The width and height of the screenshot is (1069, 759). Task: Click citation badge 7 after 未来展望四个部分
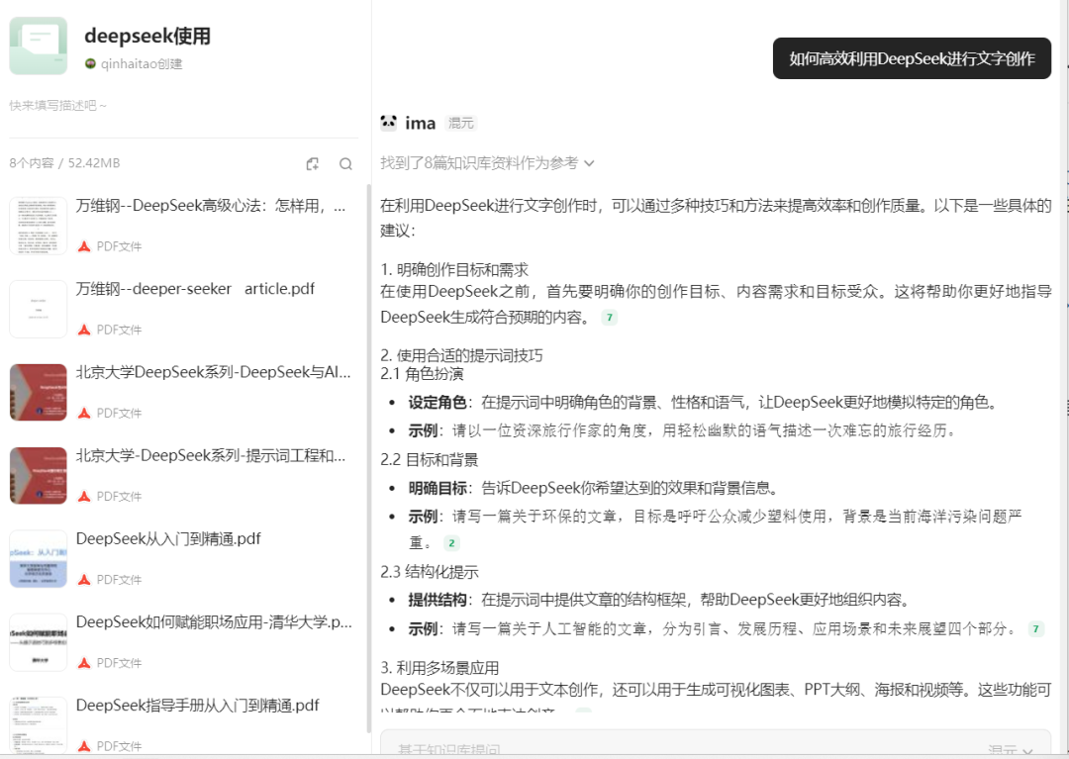click(1035, 628)
